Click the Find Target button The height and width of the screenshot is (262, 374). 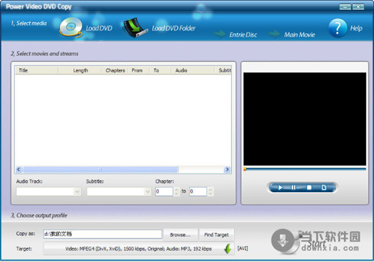[216, 235]
